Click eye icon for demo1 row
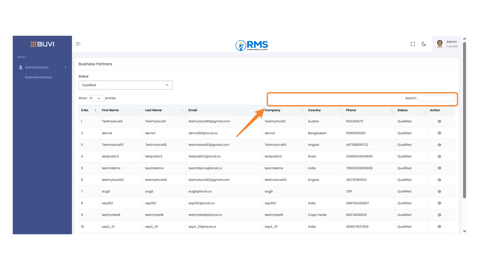 tap(439, 133)
